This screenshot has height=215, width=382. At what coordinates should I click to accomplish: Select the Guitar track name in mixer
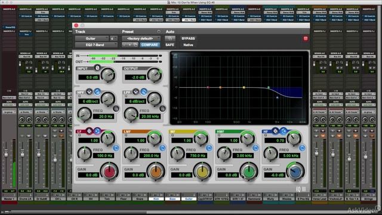click(x=189, y=199)
